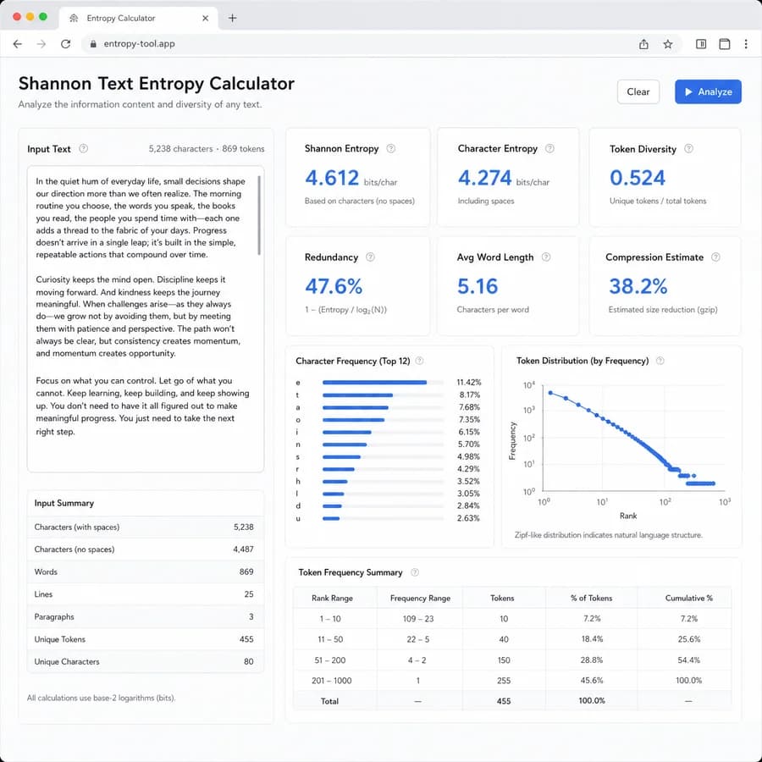Click the tab overview icon

coord(724,44)
